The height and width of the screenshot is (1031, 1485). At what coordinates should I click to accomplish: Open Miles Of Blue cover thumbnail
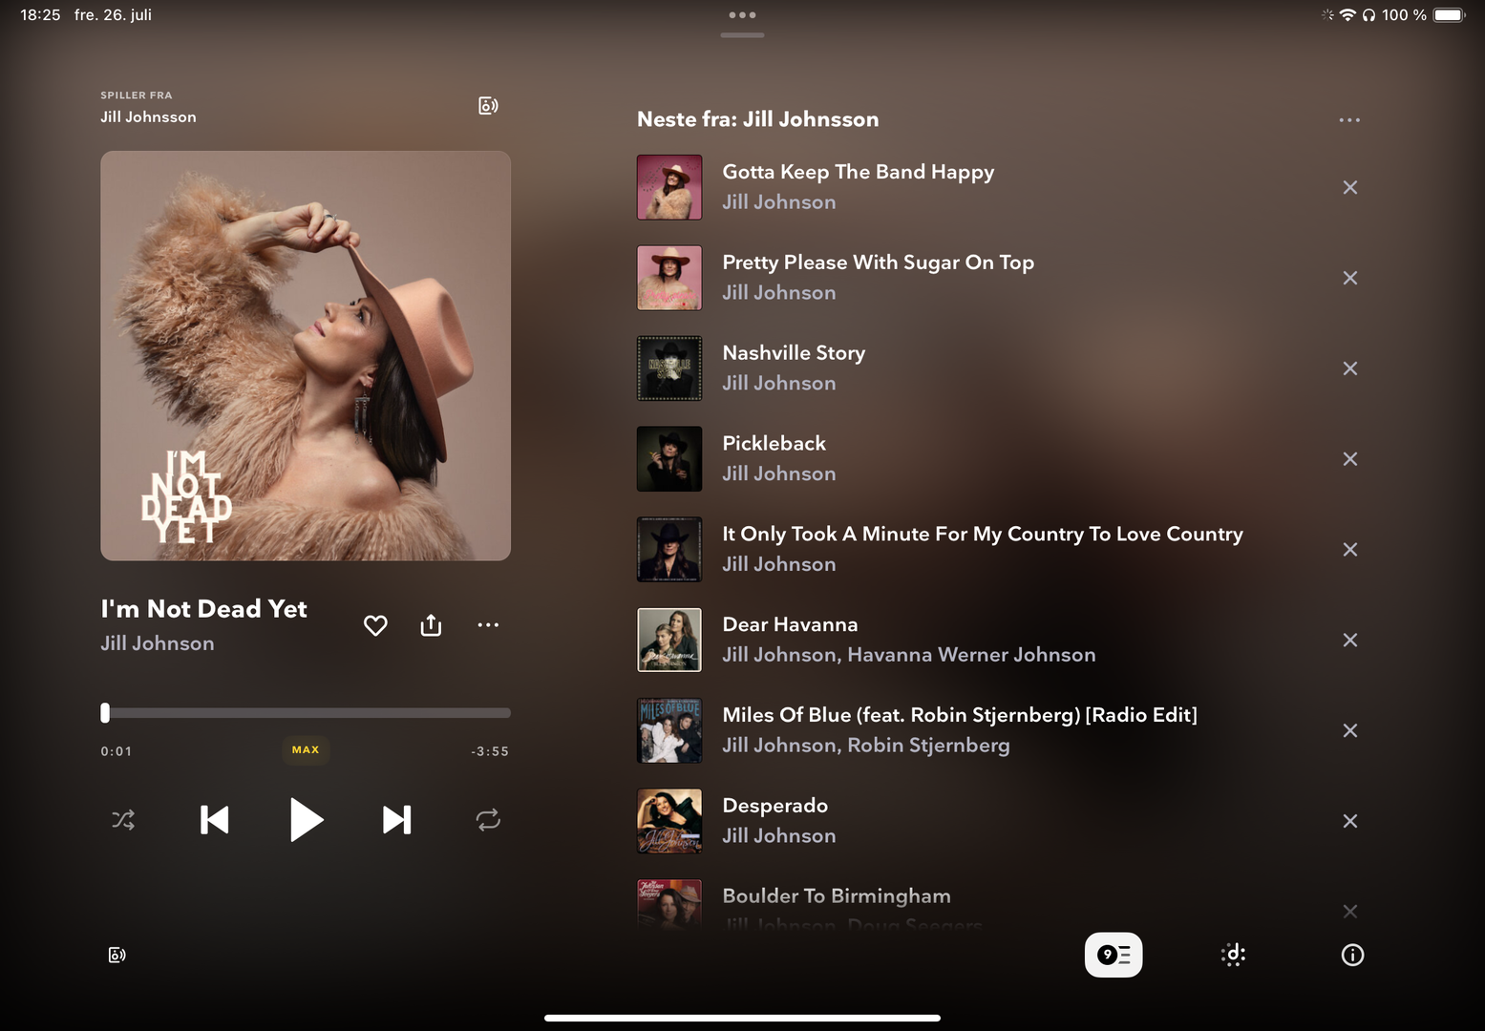[669, 730]
